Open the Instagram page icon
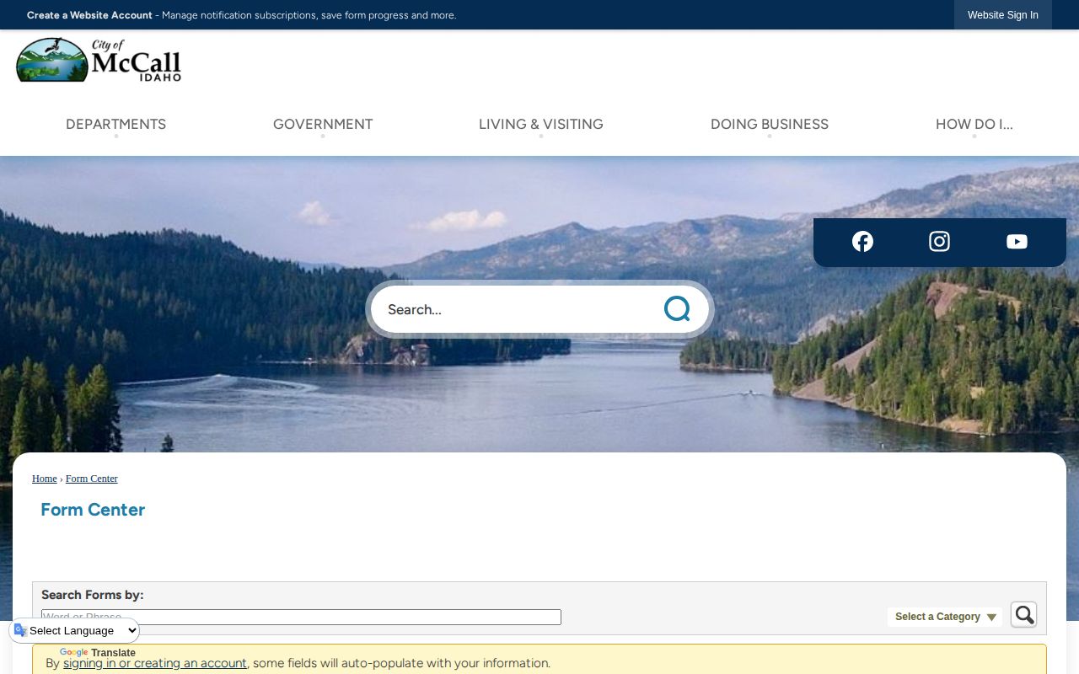 point(939,242)
